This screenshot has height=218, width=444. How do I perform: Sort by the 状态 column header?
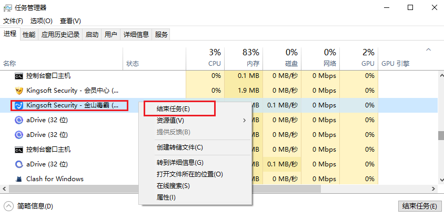154,58
